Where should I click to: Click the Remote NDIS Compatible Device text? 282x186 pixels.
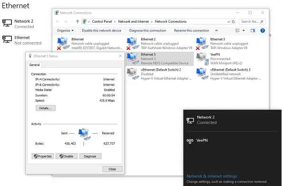click(165, 63)
